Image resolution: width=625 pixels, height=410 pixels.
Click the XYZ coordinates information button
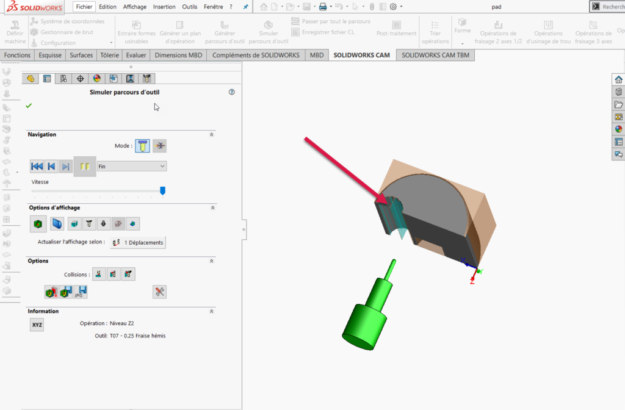(37, 325)
